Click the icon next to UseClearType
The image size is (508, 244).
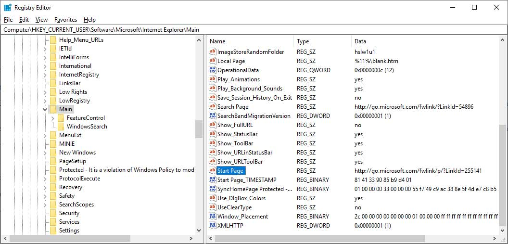click(x=213, y=207)
